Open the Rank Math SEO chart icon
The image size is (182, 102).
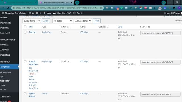[55, 13]
